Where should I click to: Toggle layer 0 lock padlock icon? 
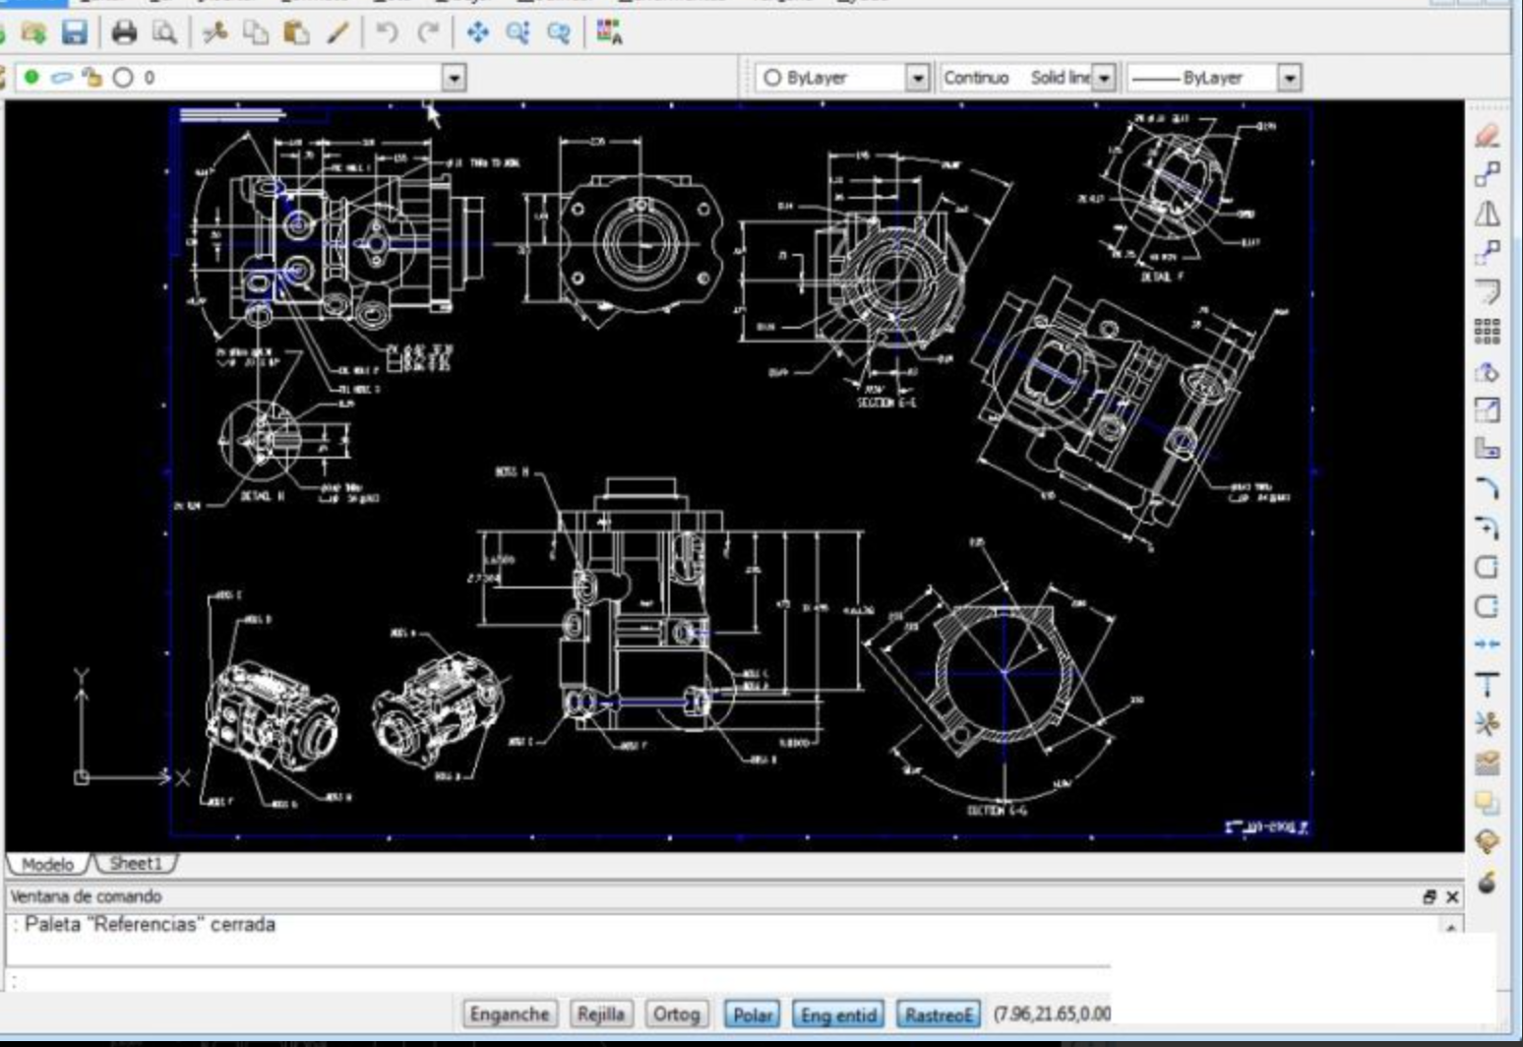[92, 77]
